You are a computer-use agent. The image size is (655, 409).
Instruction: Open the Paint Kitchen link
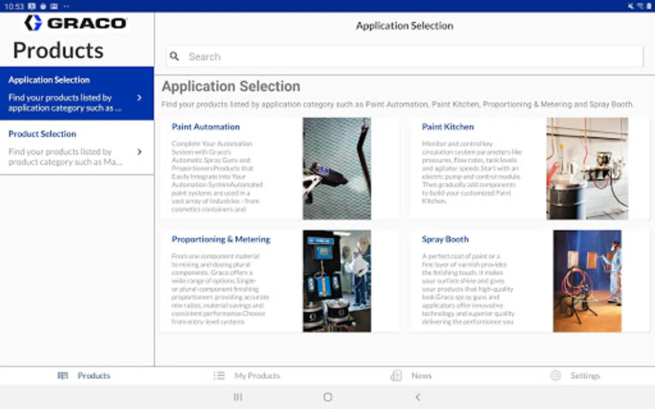[448, 127]
